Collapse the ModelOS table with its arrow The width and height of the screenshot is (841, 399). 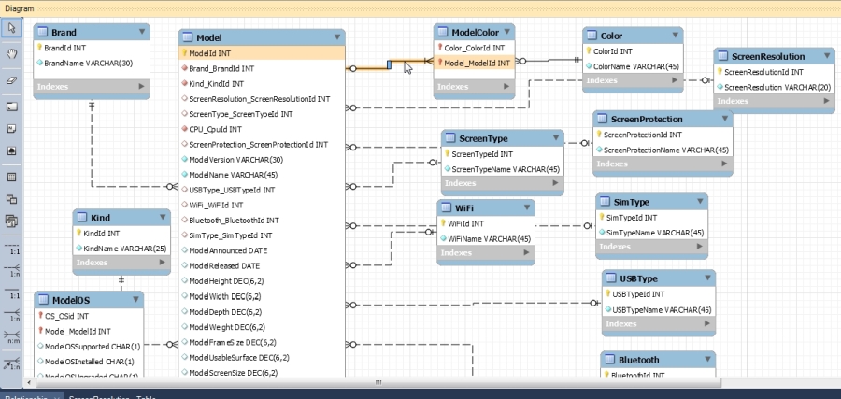pos(135,300)
